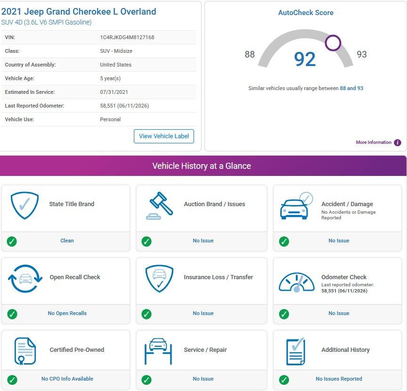Click green check beside Clean status
The image size is (407, 391).
(x=12, y=241)
